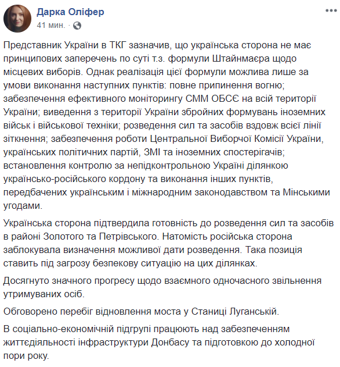The image size is (340, 367).
Task: Click the phrase 'повне припинення вогню' in the text
Action: pyautogui.click(x=227, y=85)
